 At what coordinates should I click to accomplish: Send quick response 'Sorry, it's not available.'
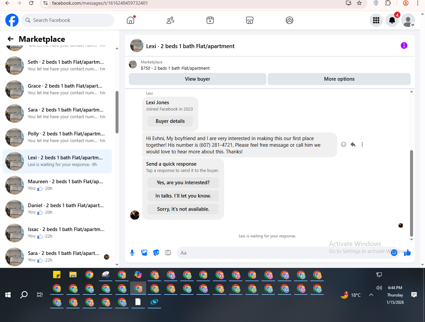pyautogui.click(x=183, y=209)
